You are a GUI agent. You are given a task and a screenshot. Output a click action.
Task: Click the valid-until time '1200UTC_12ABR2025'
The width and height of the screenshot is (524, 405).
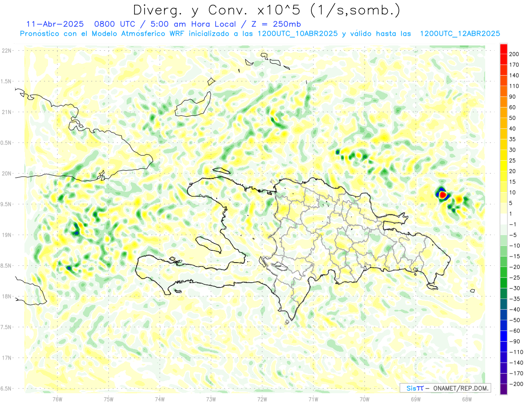[460, 34]
